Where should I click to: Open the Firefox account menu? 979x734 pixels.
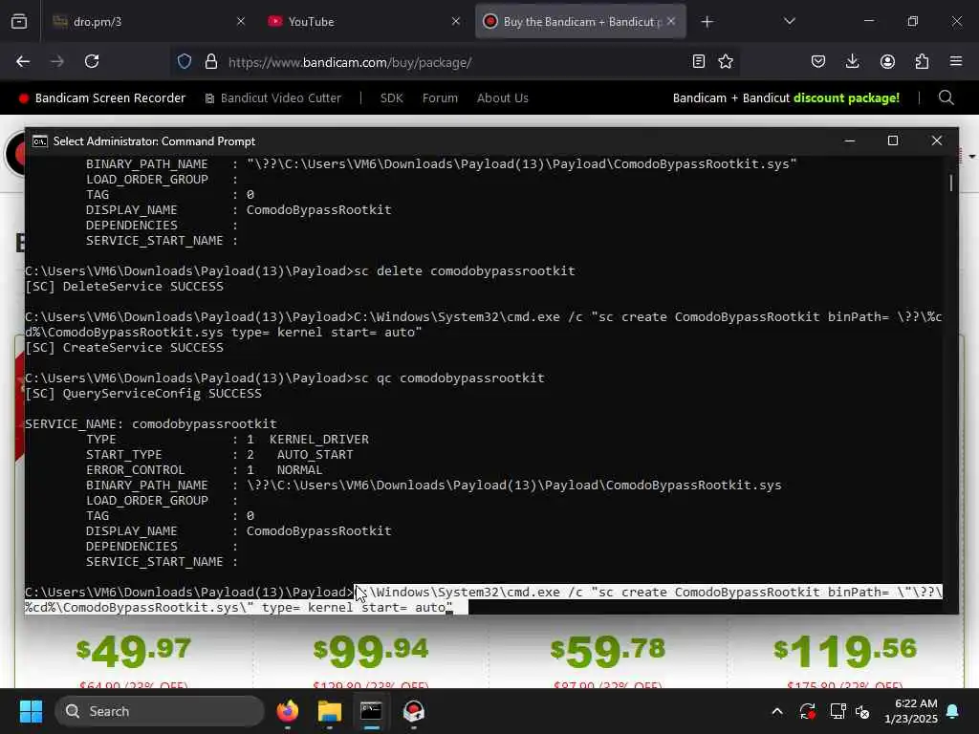pos(887,61)
